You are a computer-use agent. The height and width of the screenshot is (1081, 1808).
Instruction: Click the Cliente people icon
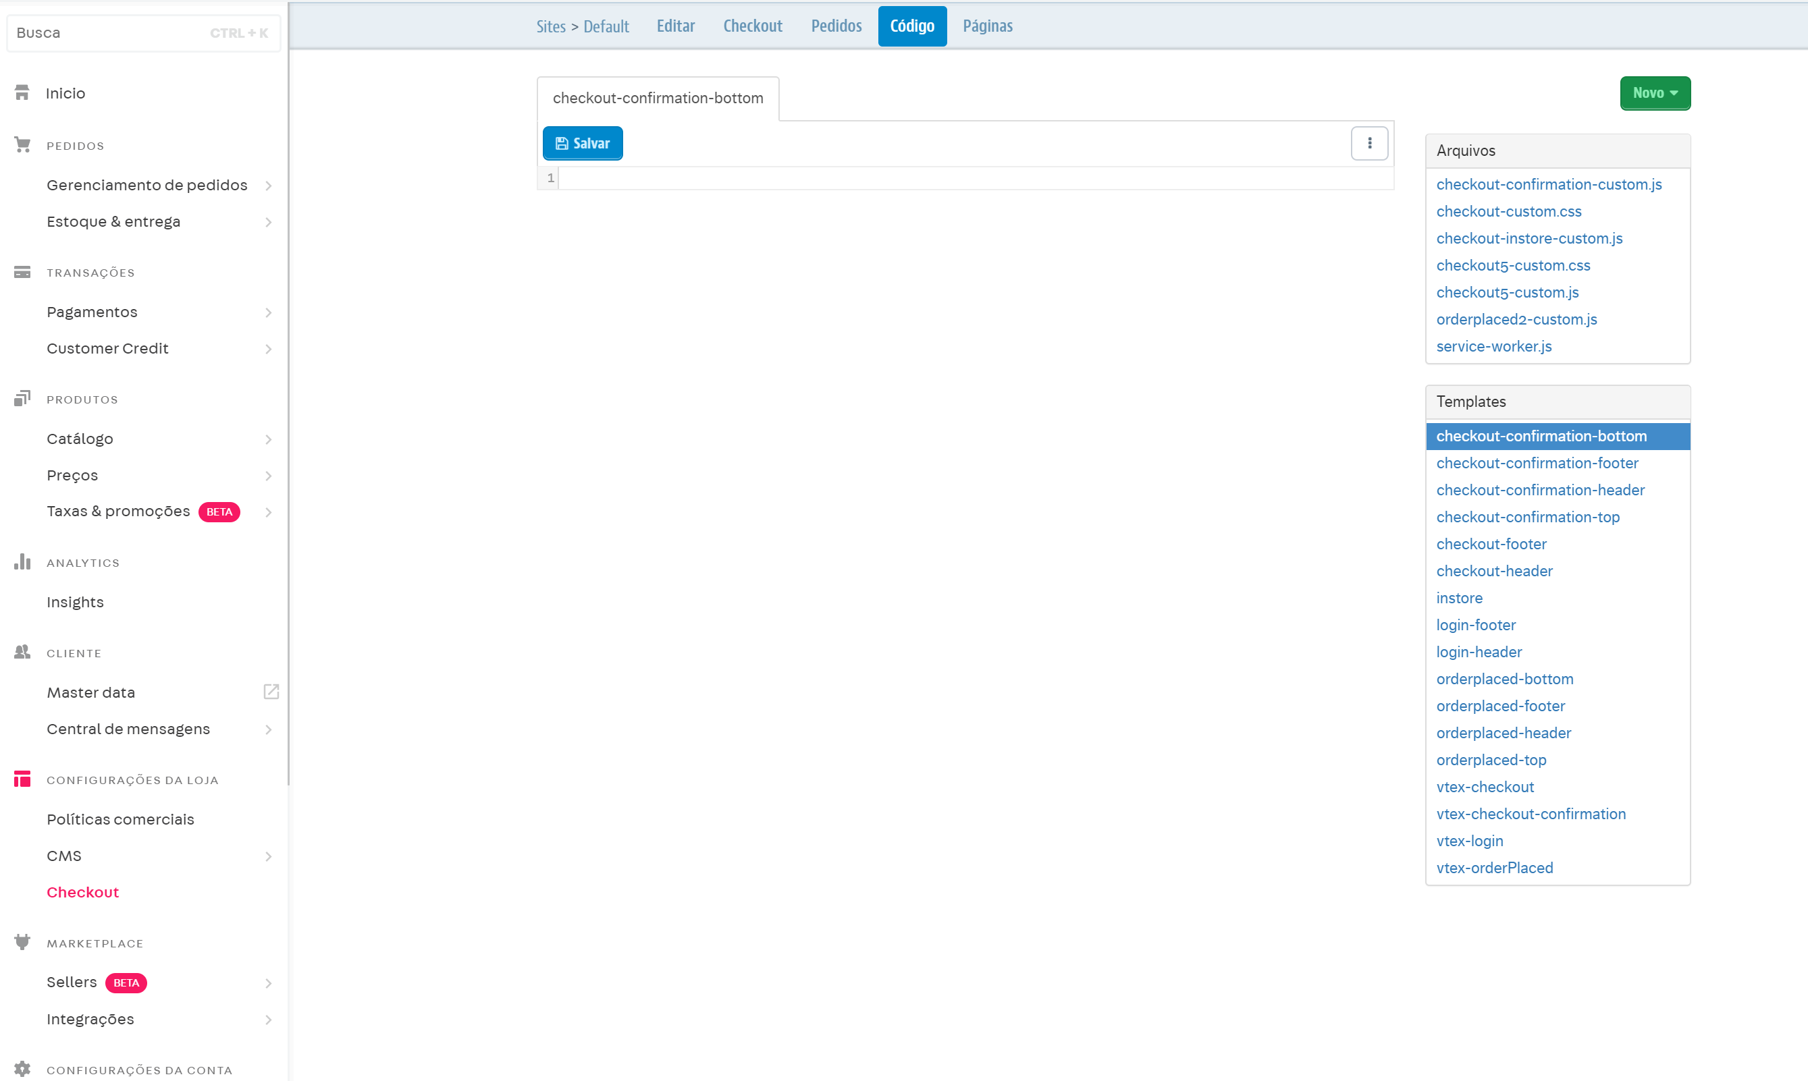tap(22, 652)
